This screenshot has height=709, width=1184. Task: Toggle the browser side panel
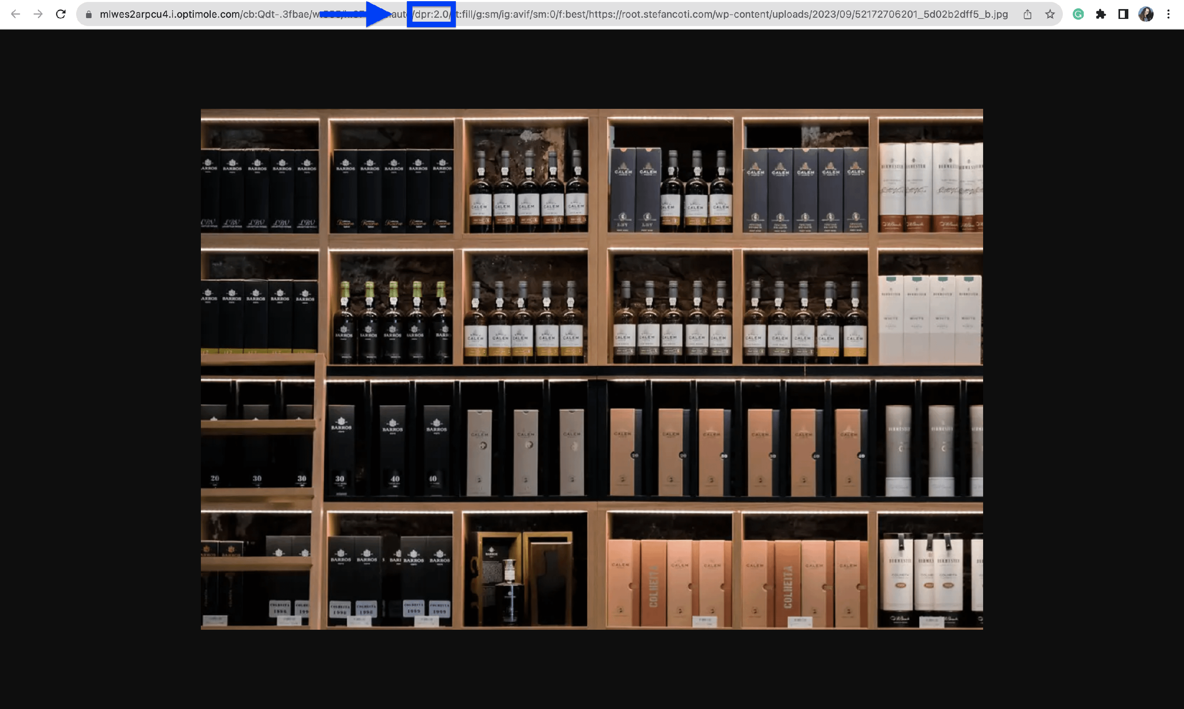click(1123, 14)
